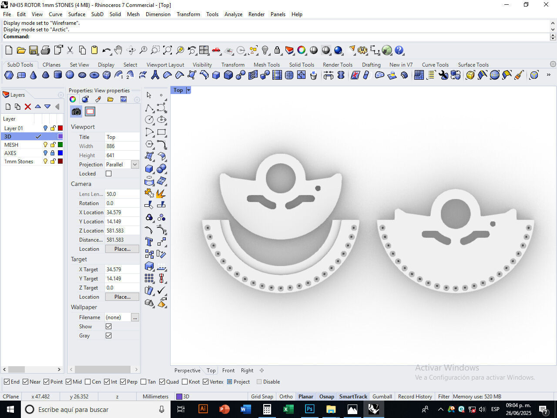Open the toolbar tabs gear menu
The width and height of the screenshot is (557, 418).
[x=553, y=64]
